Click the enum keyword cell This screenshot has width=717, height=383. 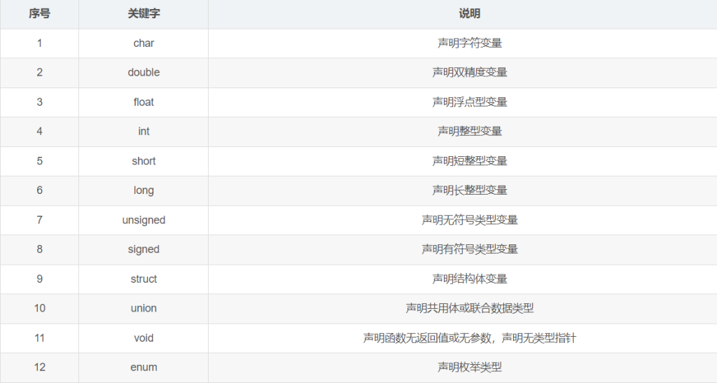[x=144, y=367]
